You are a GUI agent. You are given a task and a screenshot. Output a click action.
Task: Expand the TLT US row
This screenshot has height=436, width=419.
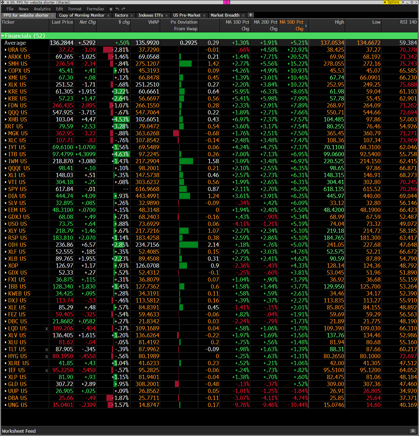coord(6,349)
